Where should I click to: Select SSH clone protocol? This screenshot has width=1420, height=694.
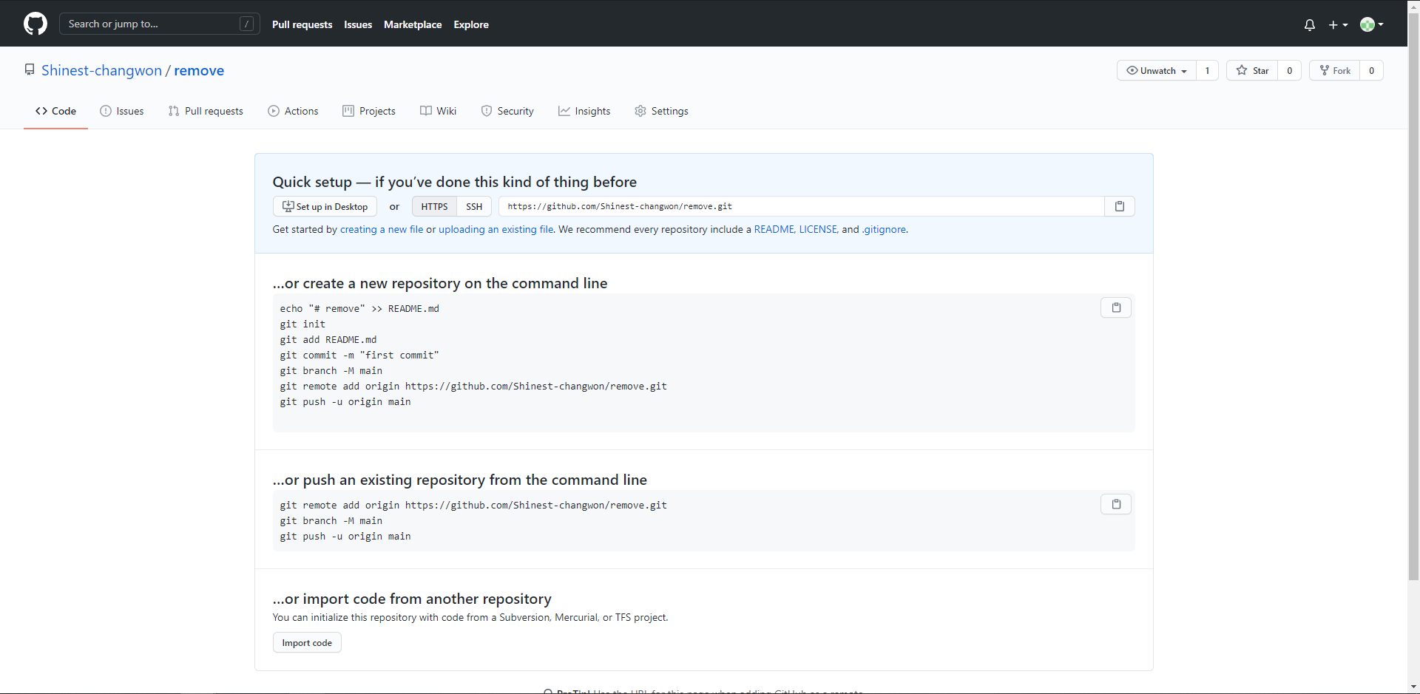(474, 206)
